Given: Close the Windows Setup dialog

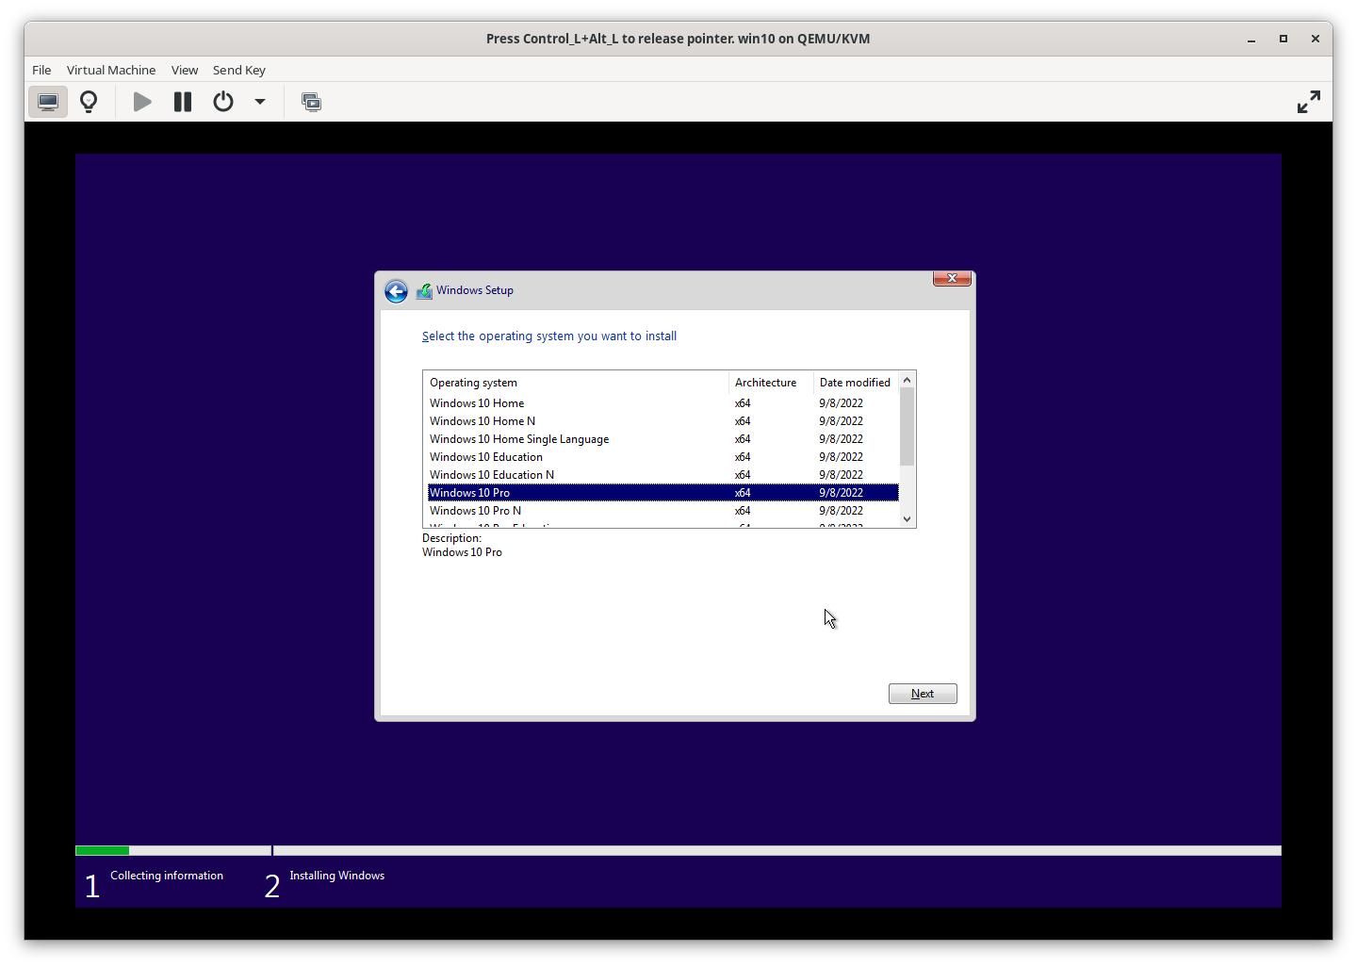Looking at the screenshot, I should coord(952,278).
